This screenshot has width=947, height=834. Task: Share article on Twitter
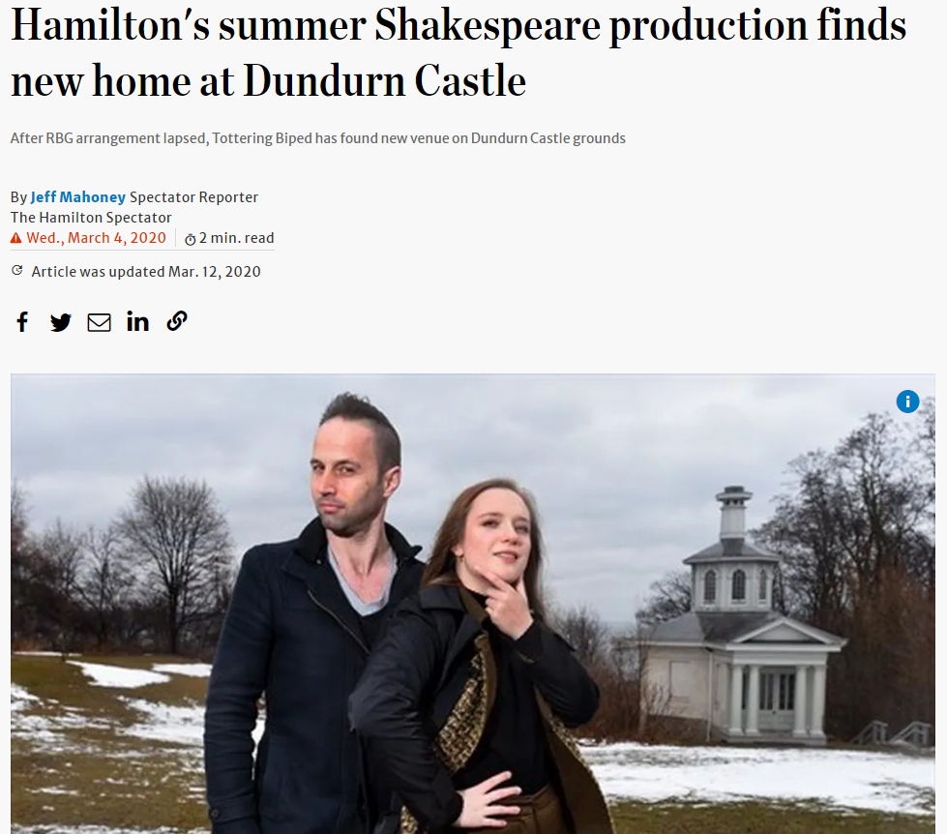coord(60,322)
